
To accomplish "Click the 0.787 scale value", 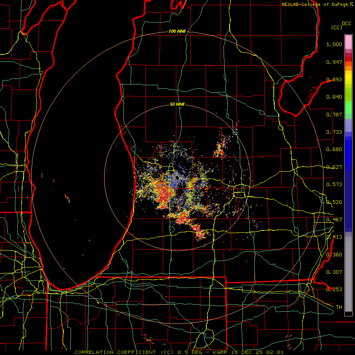I will (334, 114).
